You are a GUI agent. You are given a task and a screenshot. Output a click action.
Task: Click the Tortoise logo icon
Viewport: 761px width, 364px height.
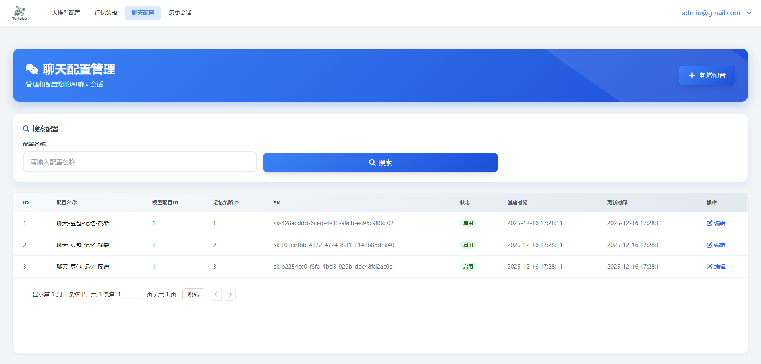point(19,13)
